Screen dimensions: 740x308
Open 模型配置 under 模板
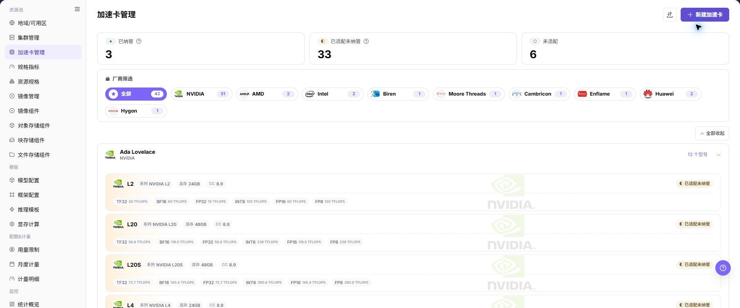coord(43,180)
